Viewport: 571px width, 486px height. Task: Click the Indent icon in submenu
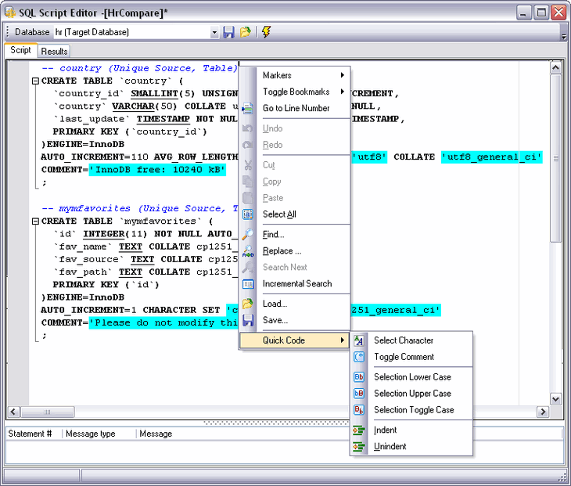tap(359, 430)
